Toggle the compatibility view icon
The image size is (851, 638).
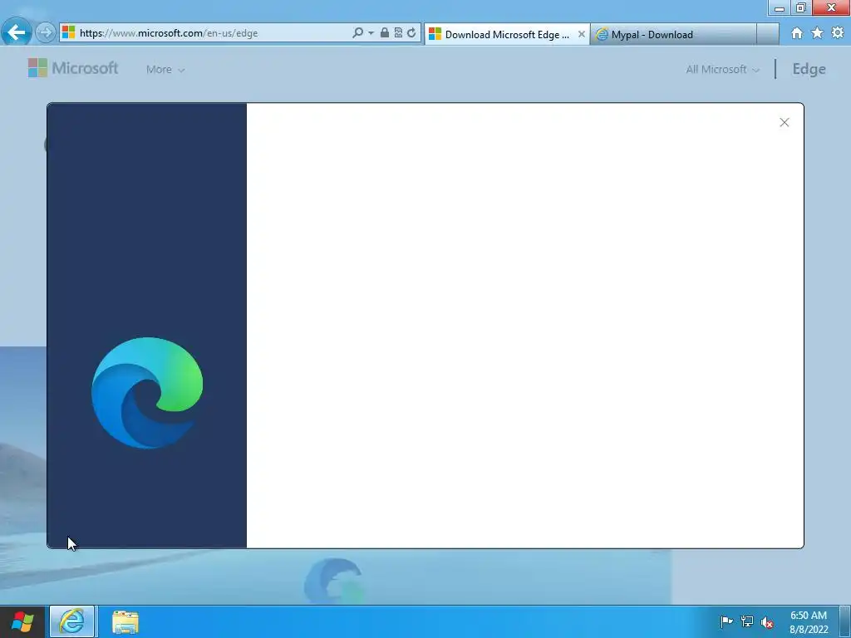pos(398,33)
